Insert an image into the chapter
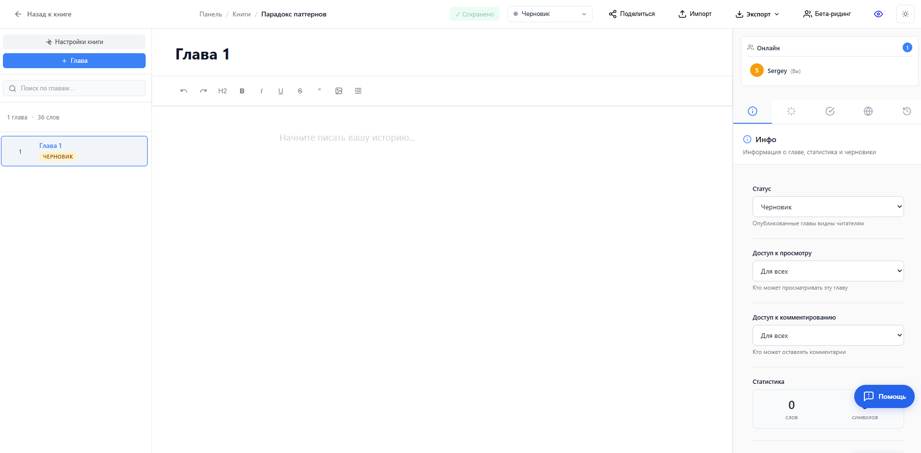 [339, 91]
